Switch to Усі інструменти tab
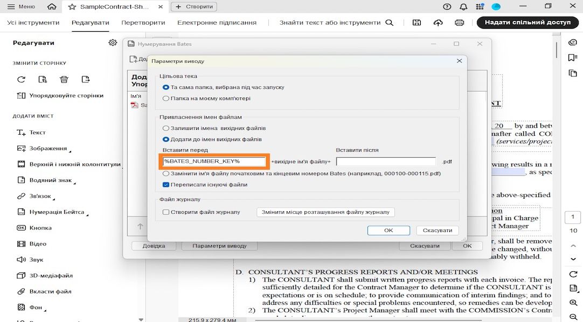The height and width of the screenshot is (322, 583). point(33,23)
